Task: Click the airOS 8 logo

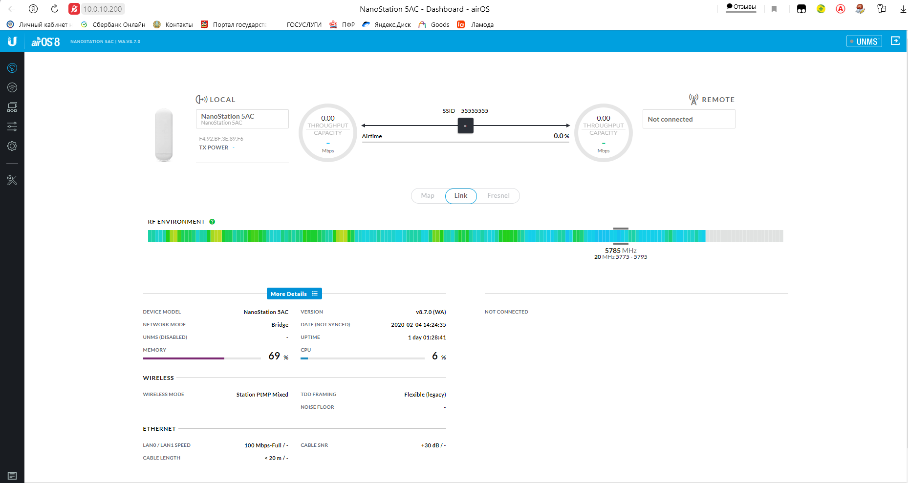Action: pos(45,42)
